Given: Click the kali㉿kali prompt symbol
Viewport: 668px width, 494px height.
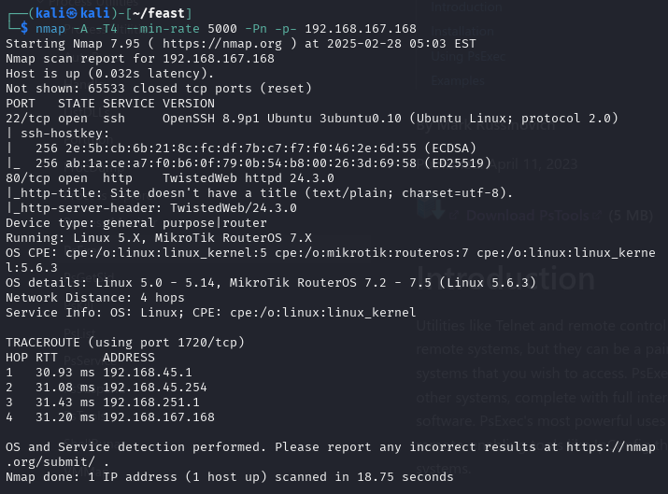Looking at the screenshot, I should point(72,13).
